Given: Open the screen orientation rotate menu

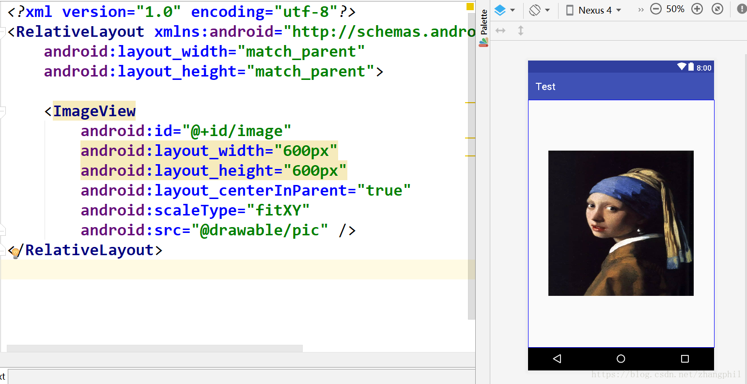Looking at the screenshot, I should 539,10.
